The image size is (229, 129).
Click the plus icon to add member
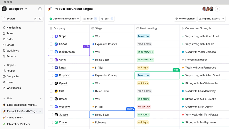(x=217, y=9)
